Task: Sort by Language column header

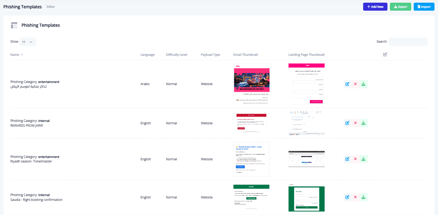Action: click(x=147, y=55)
